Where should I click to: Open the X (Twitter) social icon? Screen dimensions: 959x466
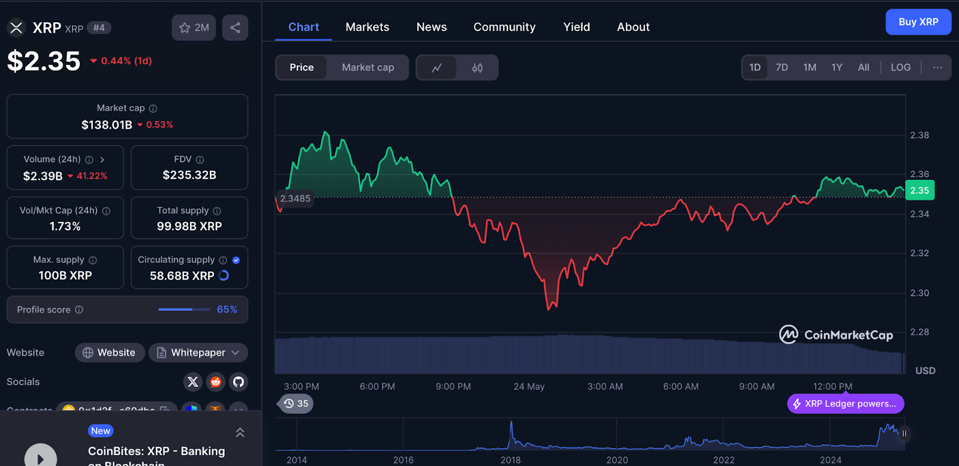point(193,382)
